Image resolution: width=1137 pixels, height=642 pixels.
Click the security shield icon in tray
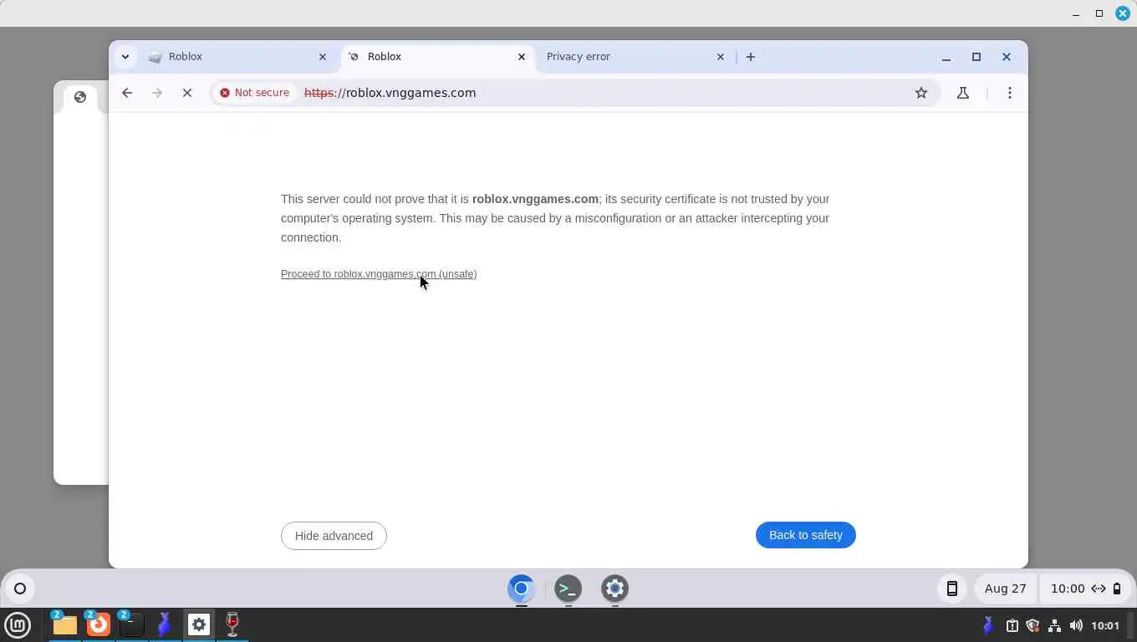tap(1032, 625)
